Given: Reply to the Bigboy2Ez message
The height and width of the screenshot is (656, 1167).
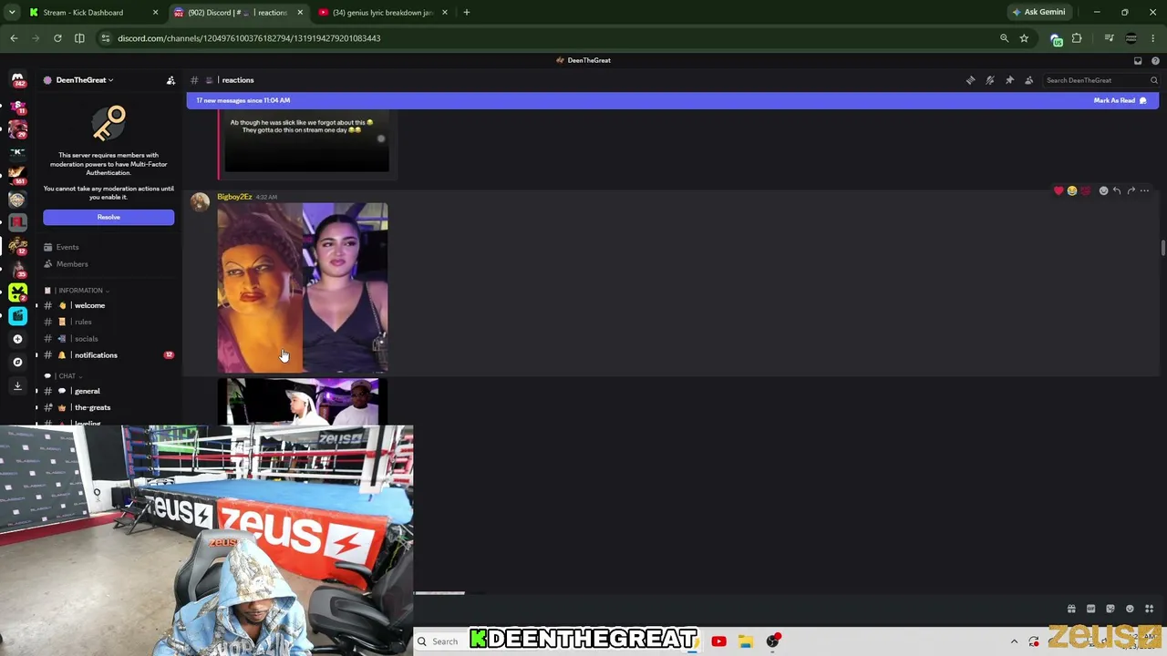Looking at the screenshot, I should click(1117, 190).
